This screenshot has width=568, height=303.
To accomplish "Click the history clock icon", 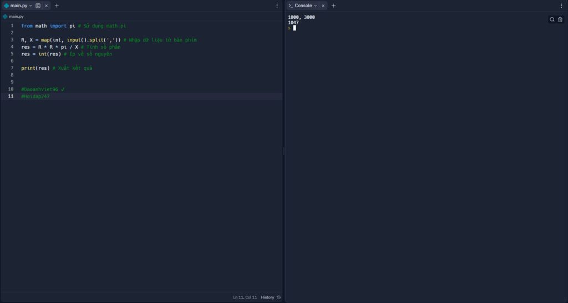I will tap(278, 297).
